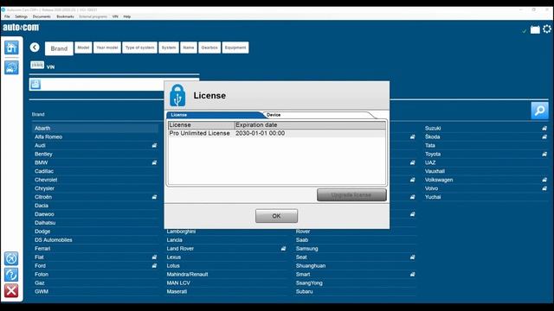Select Maserati in the brand list

[x=177, y=292]
